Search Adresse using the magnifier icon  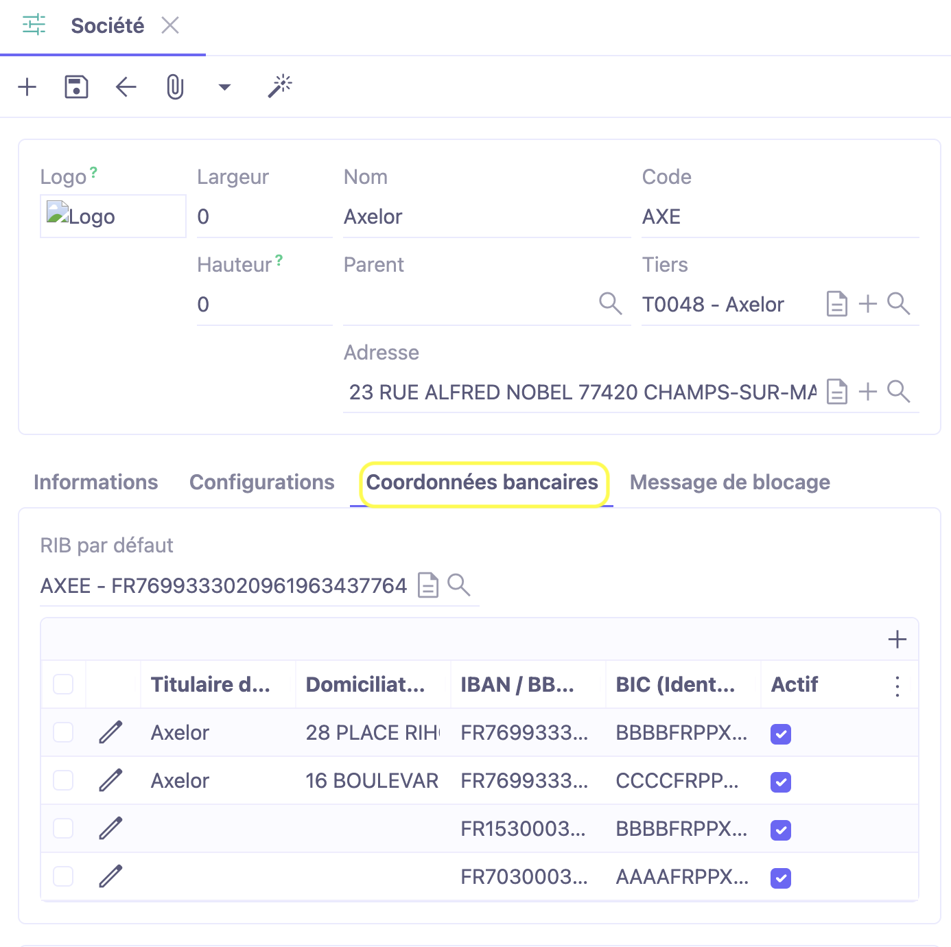[899, 391]
